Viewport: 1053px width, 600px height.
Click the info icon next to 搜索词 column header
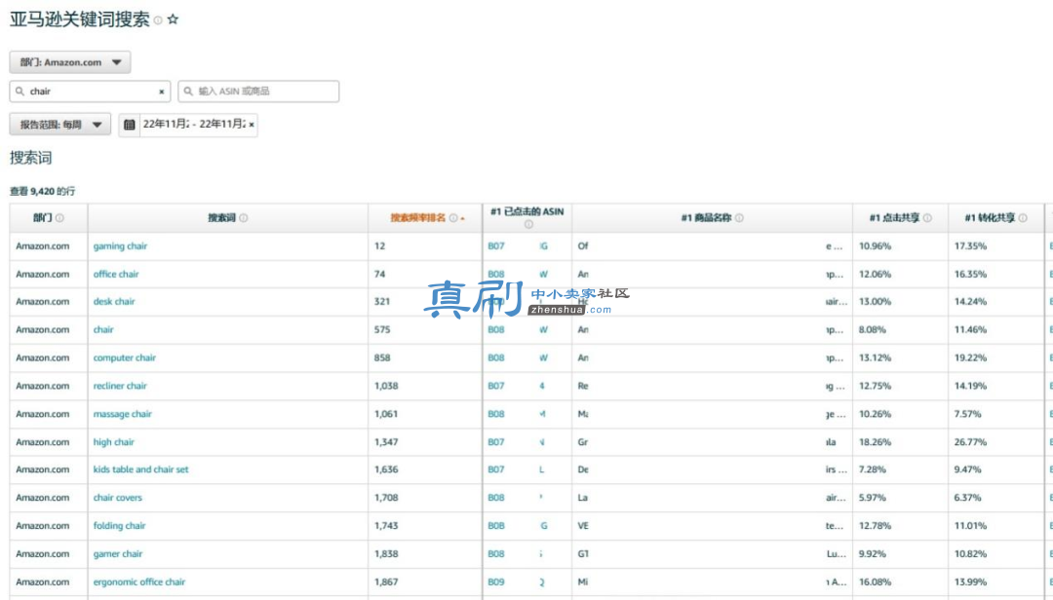[243, 217]
